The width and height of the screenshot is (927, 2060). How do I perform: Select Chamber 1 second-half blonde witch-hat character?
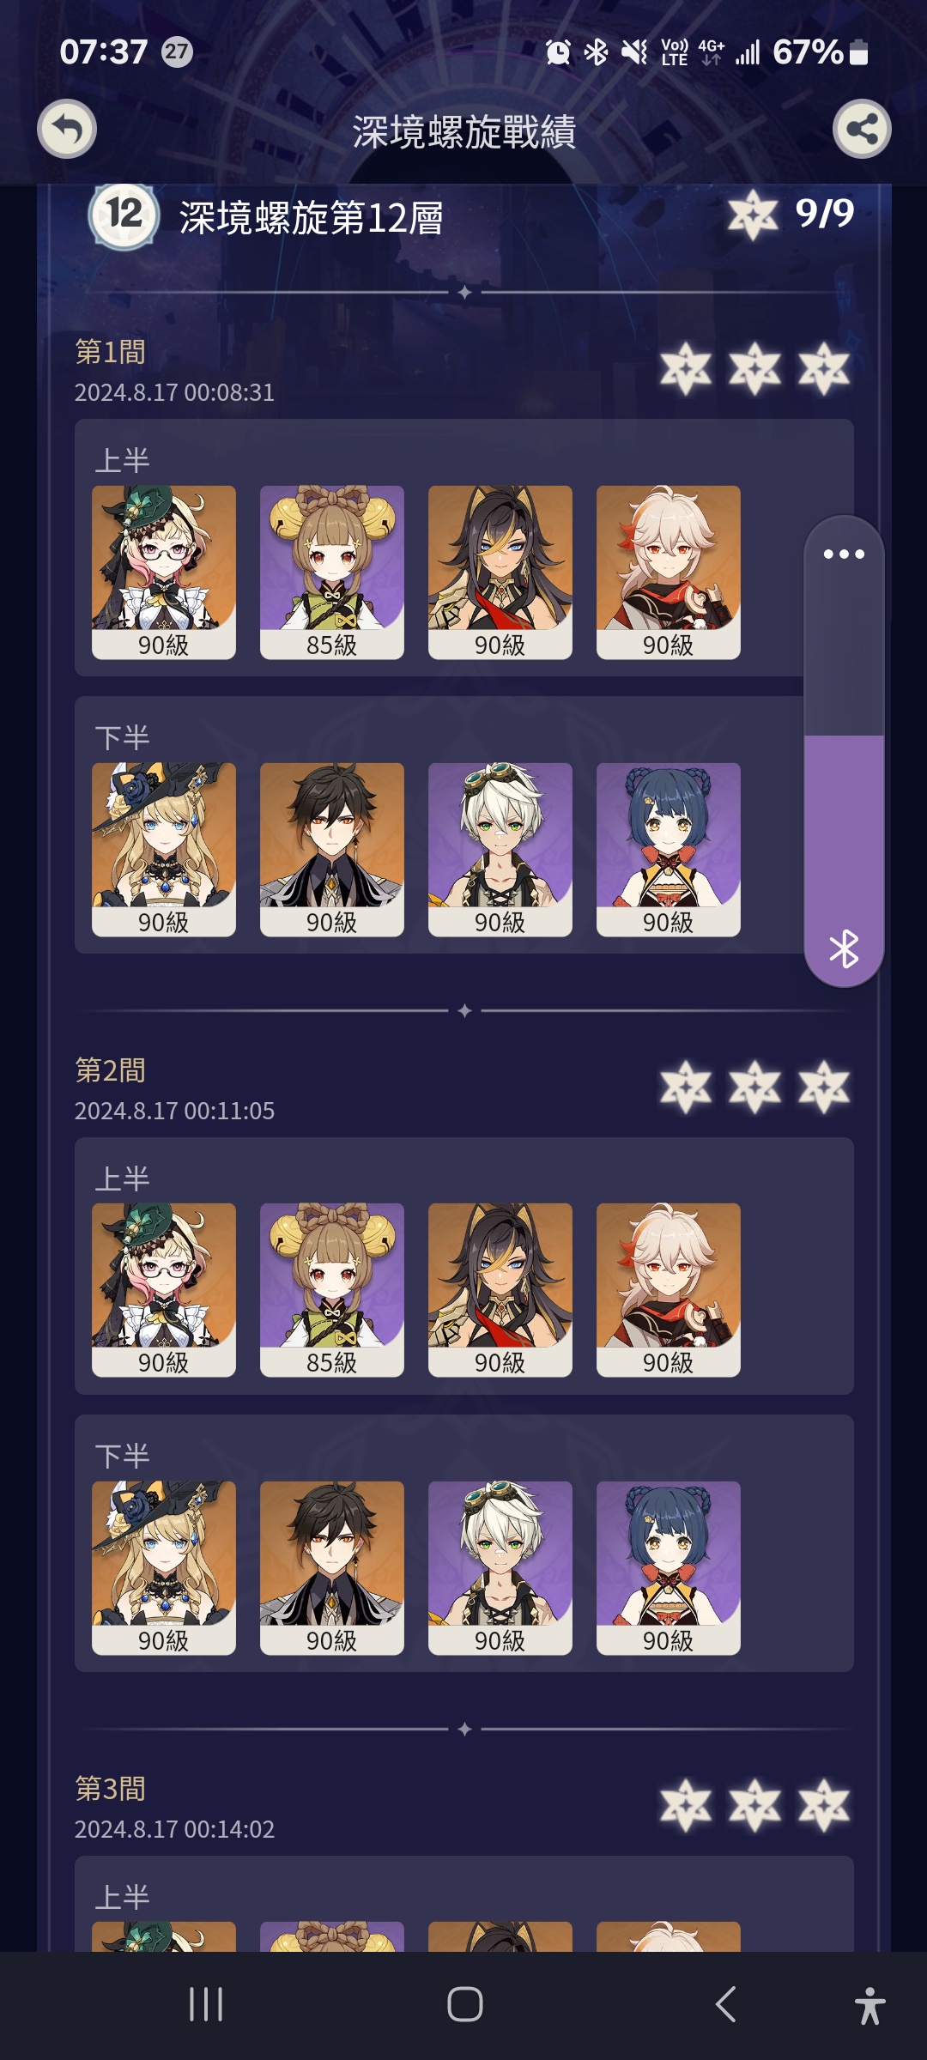164,850
